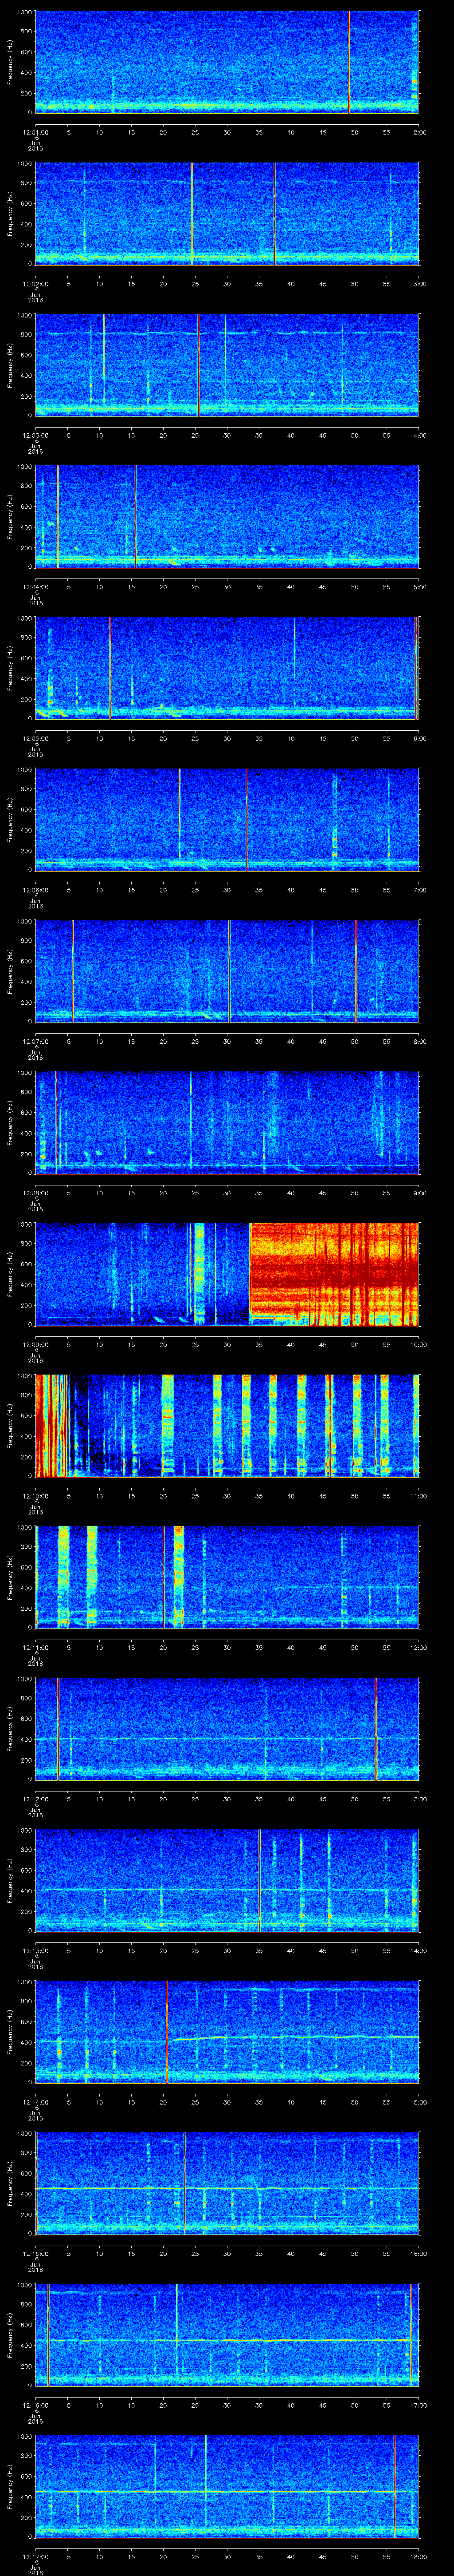
Task: Click the red spike near 37 seconds in 12:02:00 panel
Action: tap(274, 214)
